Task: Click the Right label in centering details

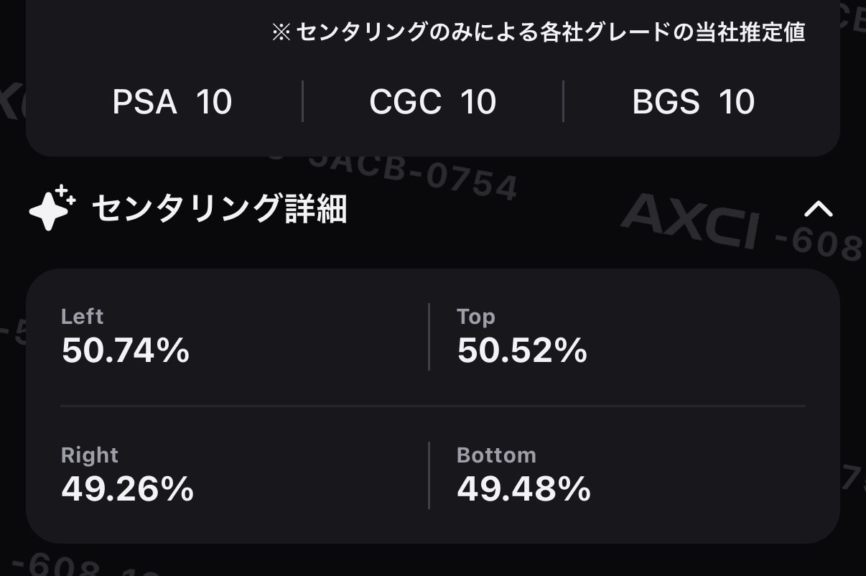Action: [90, 455]
